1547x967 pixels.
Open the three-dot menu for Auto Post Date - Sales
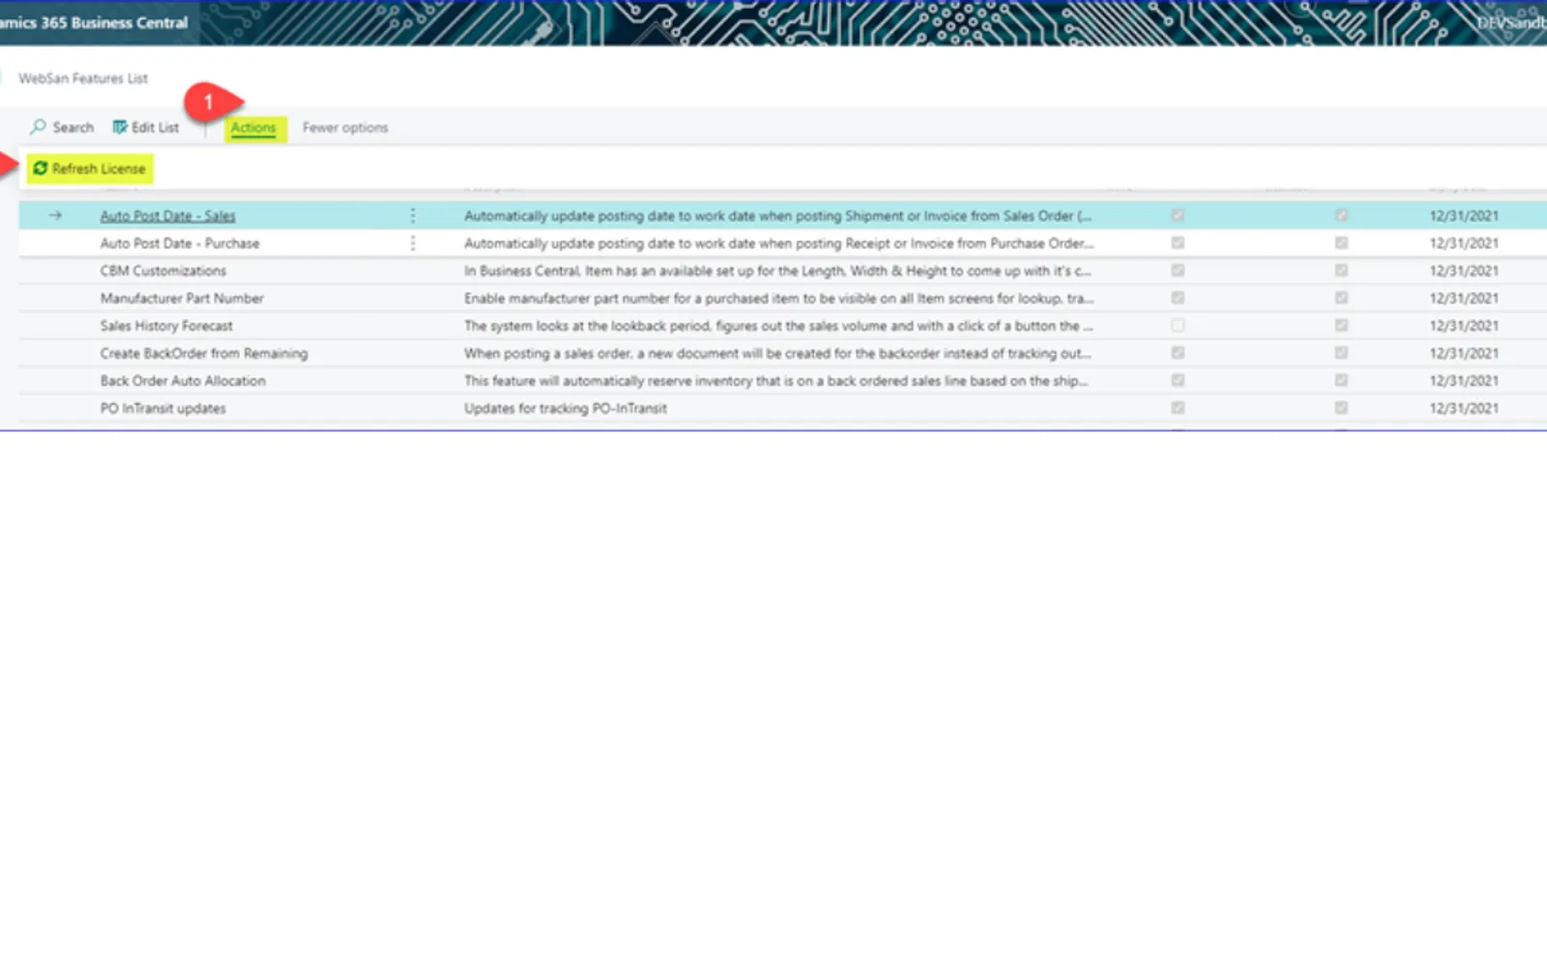(413, 216)
